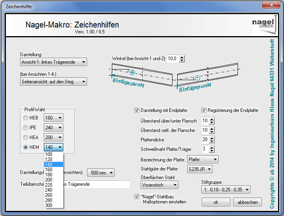
Task: Click the abbrechen button
Action: point(247,202)
